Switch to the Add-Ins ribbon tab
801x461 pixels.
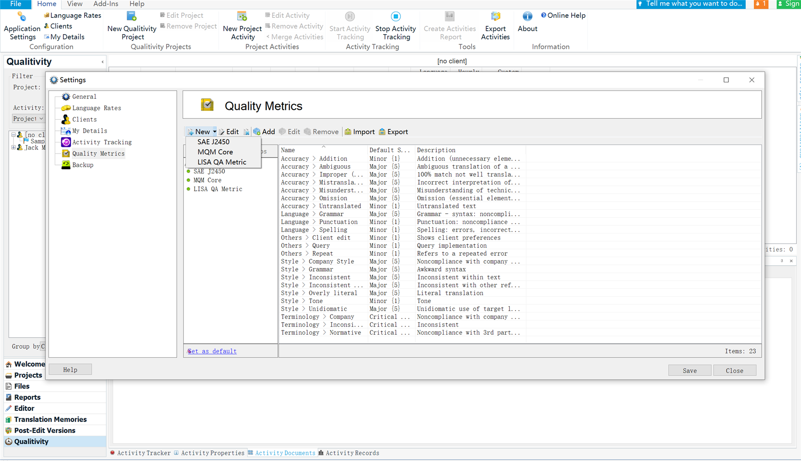coord(106,4)
